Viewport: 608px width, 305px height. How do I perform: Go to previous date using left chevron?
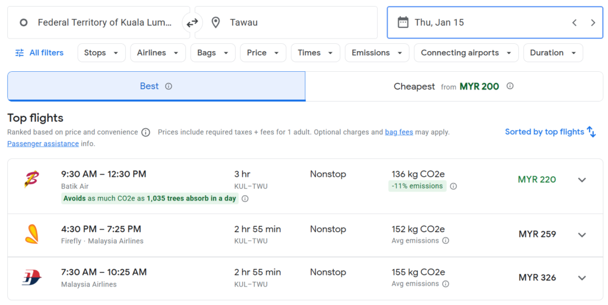pyautogui.click(x=574, y=23)
